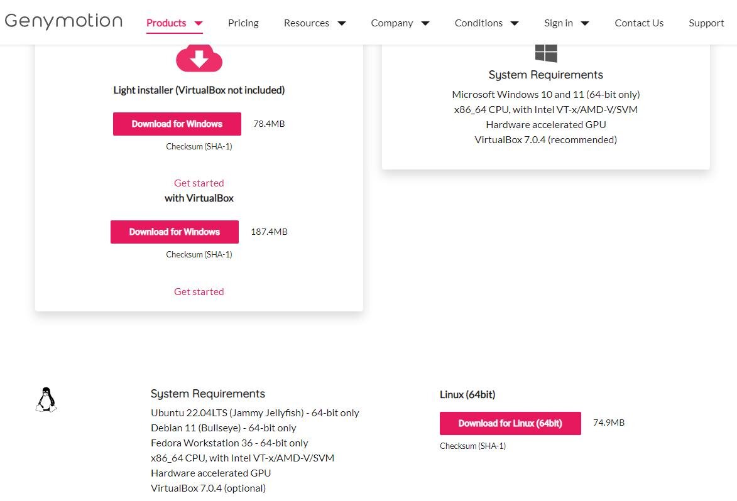This screenshot has width=737, height=501.
Task: Open the Company dropdown
Action: tap(392, 23)
